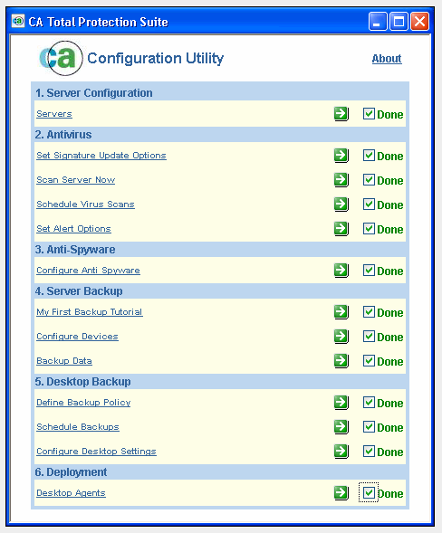Click the '3. Anti-Spyware' section heading
The width and height of the screenshot is (442, 533).
coord(75,250)
